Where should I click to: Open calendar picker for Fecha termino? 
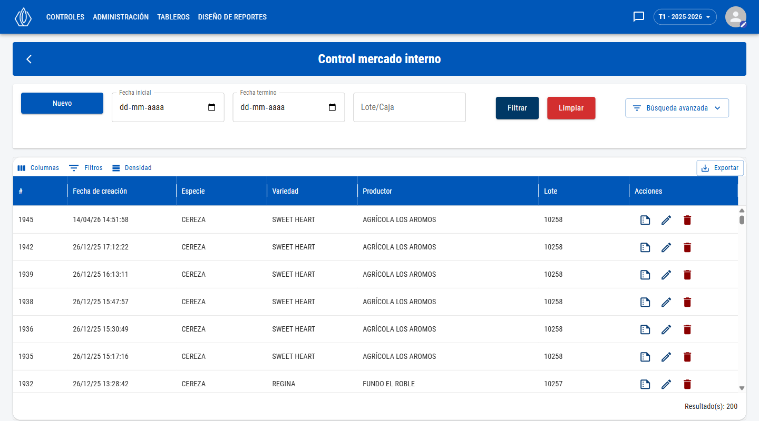click(333, 107)
